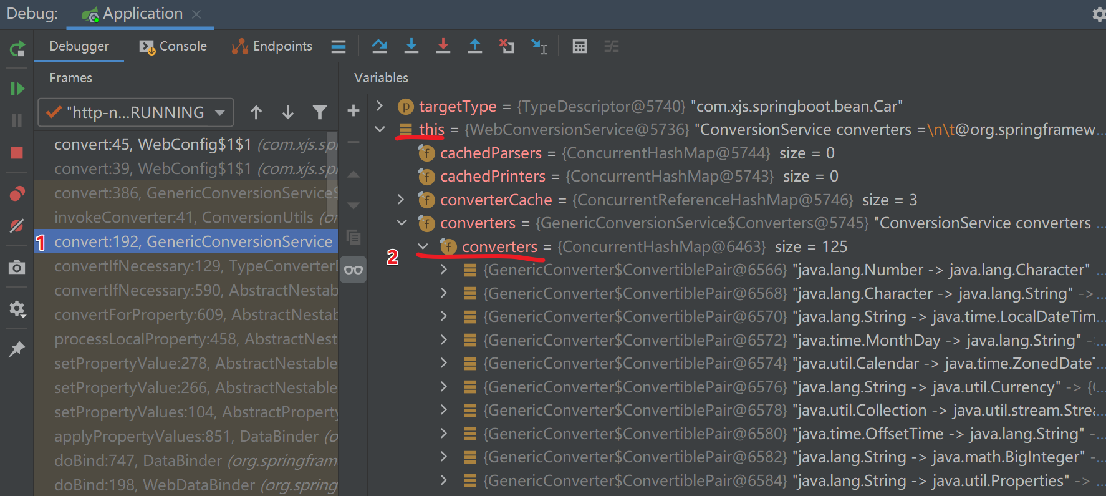Screen dimensions: 1106x496
Task: Stop the debug session
Action: [17, 153]
